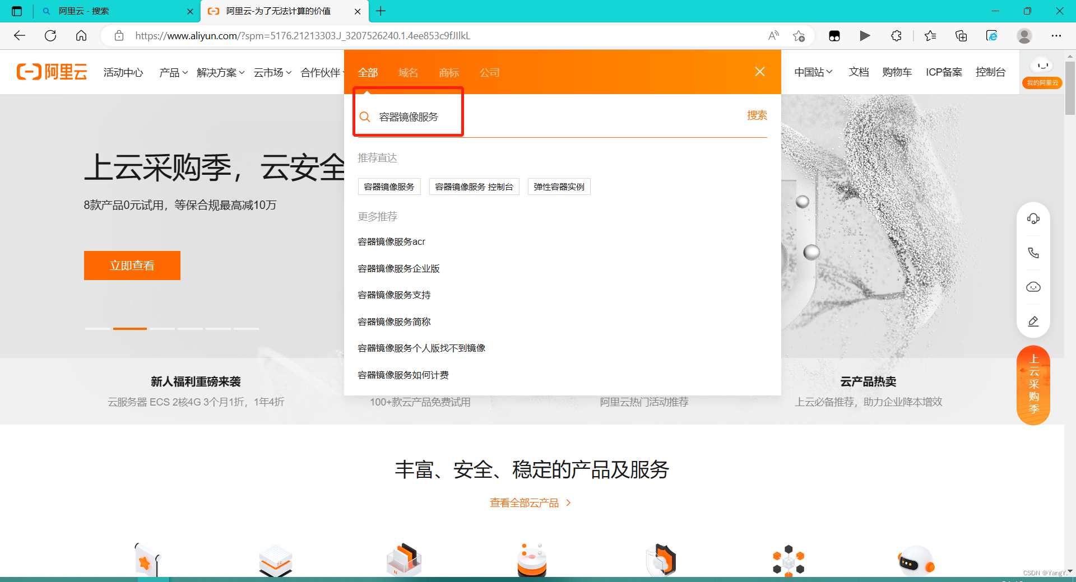Expand the 产品 navigation dropdown
Image resolution: width=1076 pixels, height=582 pixels.
coord(173,72)
